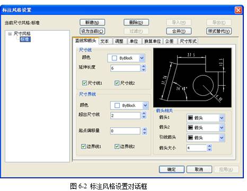Increase 超出尺寸线 with up spinner arrow
This screenshot has height=191, width=247.
[144, 114]
